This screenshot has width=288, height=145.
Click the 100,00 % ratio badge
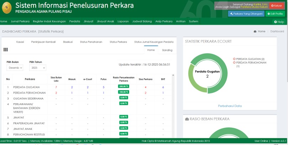tap(123, 92)
